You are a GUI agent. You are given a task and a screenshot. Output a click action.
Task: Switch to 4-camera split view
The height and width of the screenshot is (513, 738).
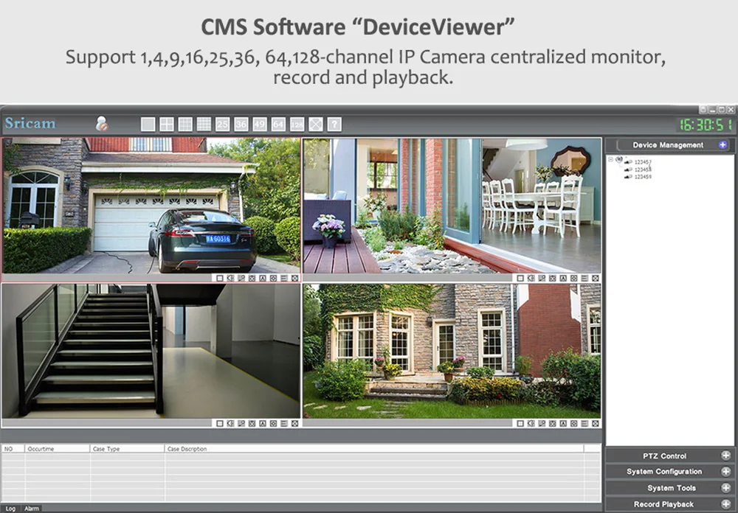point(167,124)
